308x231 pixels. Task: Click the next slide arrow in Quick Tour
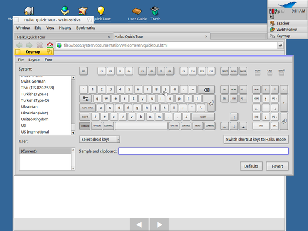tap(159, 224)
